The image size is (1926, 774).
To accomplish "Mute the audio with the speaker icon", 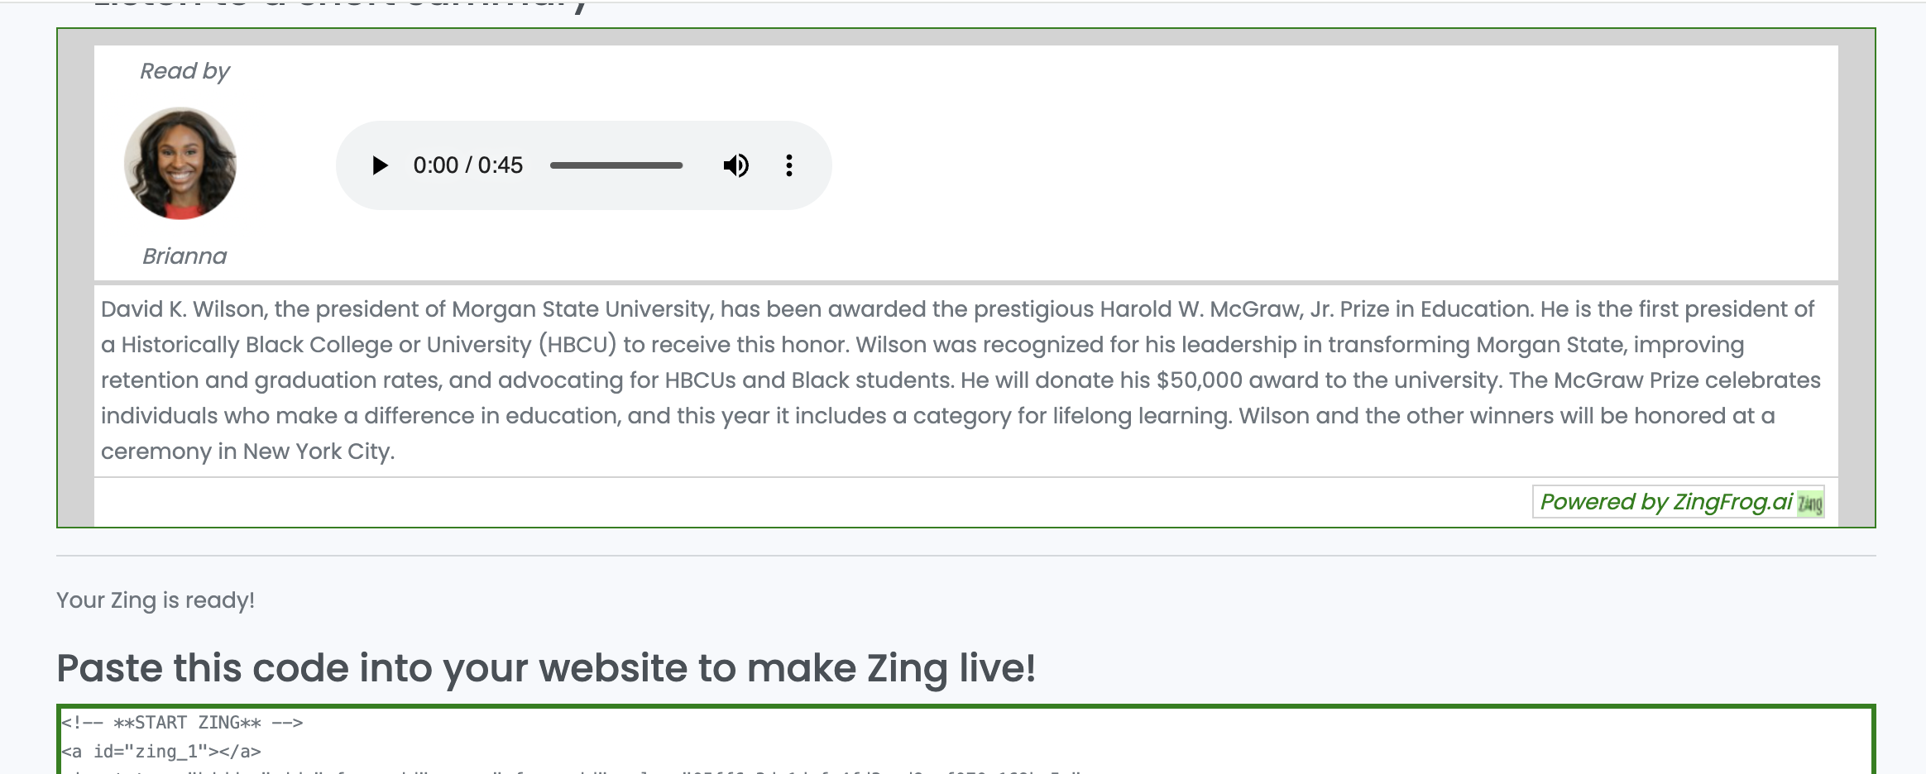I will tap(735, 165).
